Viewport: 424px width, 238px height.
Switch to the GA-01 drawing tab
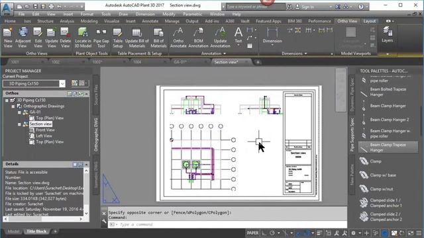pyautogui.click(x=180, y=62)
